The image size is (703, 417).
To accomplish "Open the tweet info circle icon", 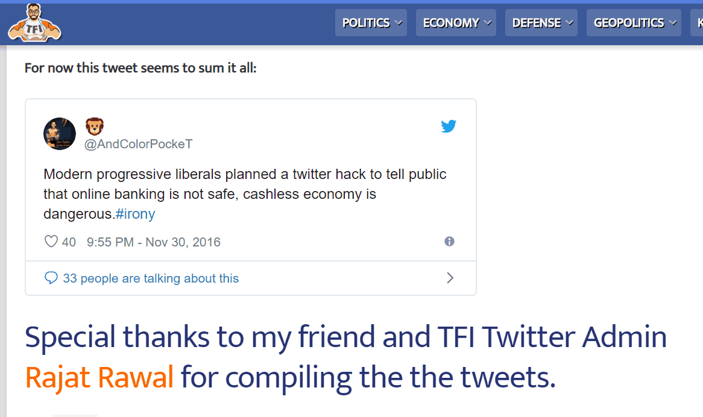I will click(449, 242).
